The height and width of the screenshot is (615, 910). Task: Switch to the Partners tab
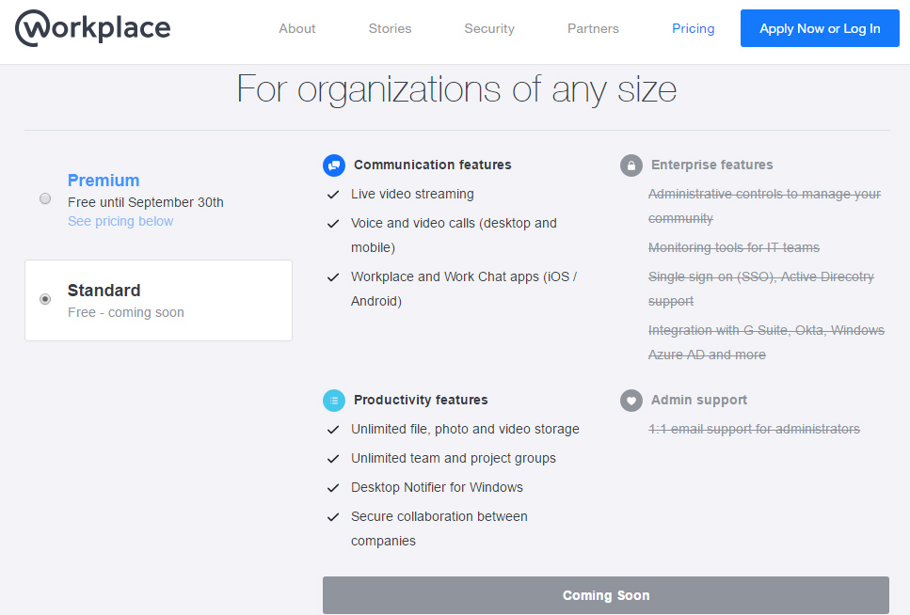pyautogui.click(x=593, y=28)
